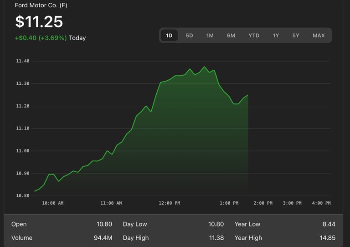Click the Ford Motor Co. (F) title
Screen dimensions: 350x247
[x=41, y=5]
